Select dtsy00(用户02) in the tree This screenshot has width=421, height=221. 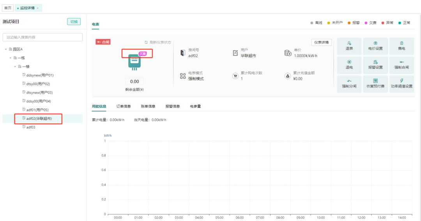pyautogui.click(x=38, y=84)
